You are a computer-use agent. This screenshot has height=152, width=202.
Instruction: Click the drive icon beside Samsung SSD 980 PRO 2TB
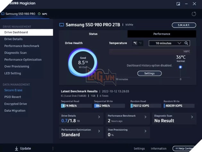(x=62, y=25)
